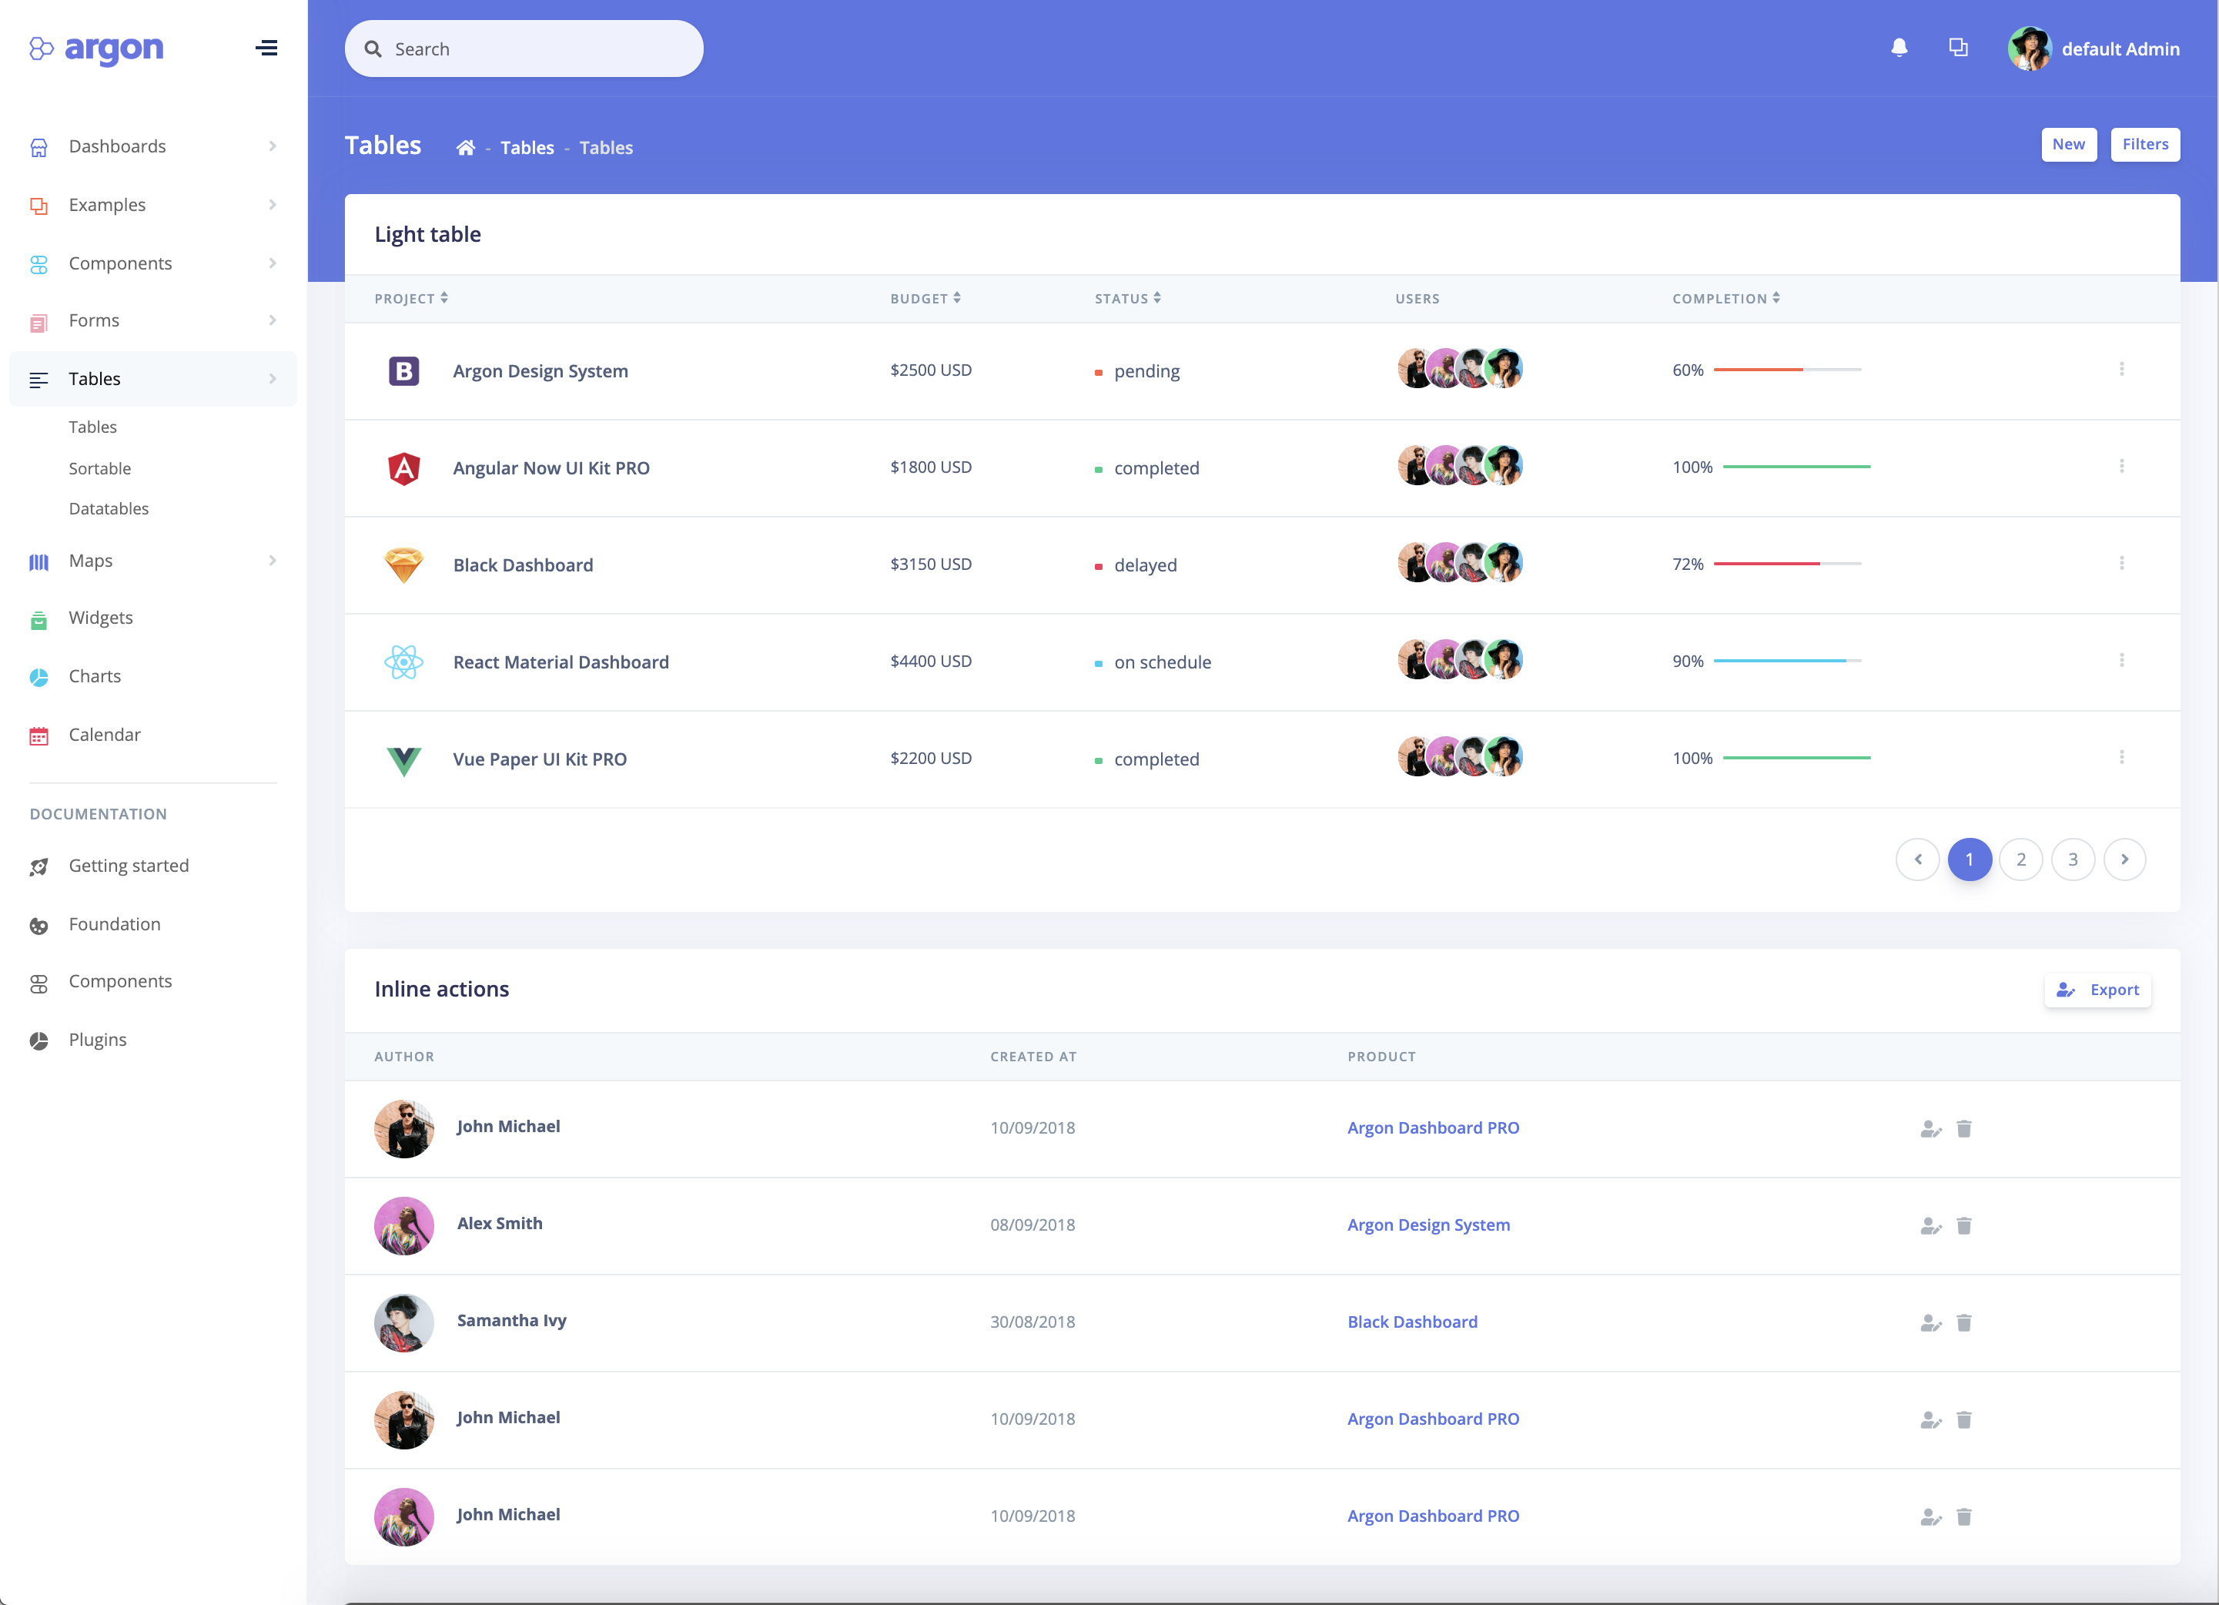The image size is (2219, 1605).
Task: Open options menu for Argon Design System row
Action: coord(2121,369)
